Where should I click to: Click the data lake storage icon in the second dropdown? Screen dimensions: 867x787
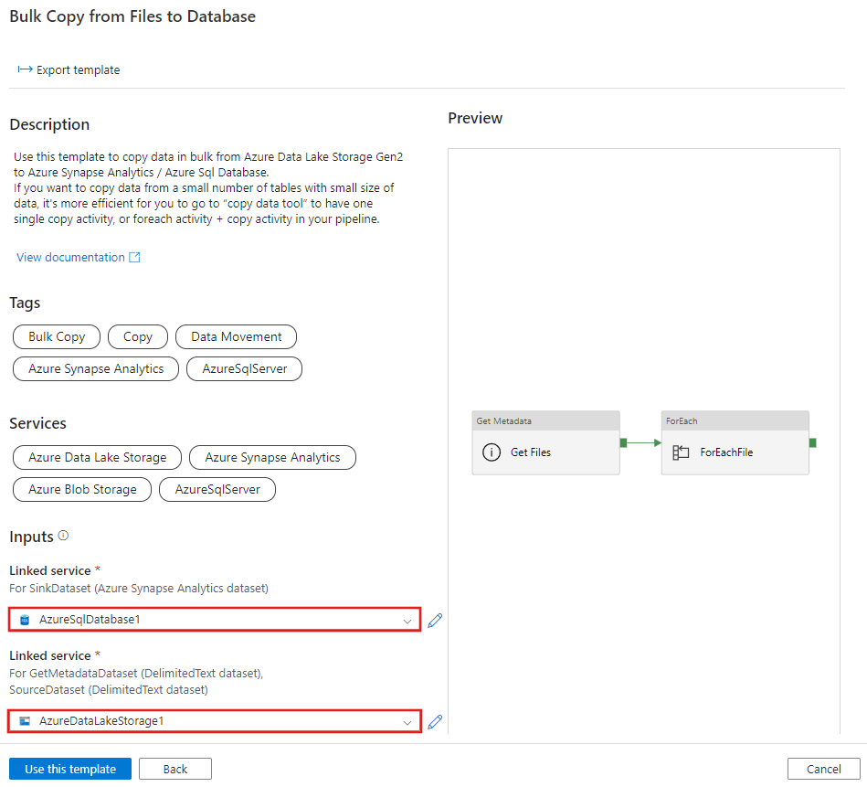pos(25,720)
